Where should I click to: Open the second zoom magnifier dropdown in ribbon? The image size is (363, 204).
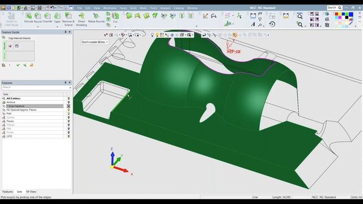pyautogui.click(x=305, y=26)
